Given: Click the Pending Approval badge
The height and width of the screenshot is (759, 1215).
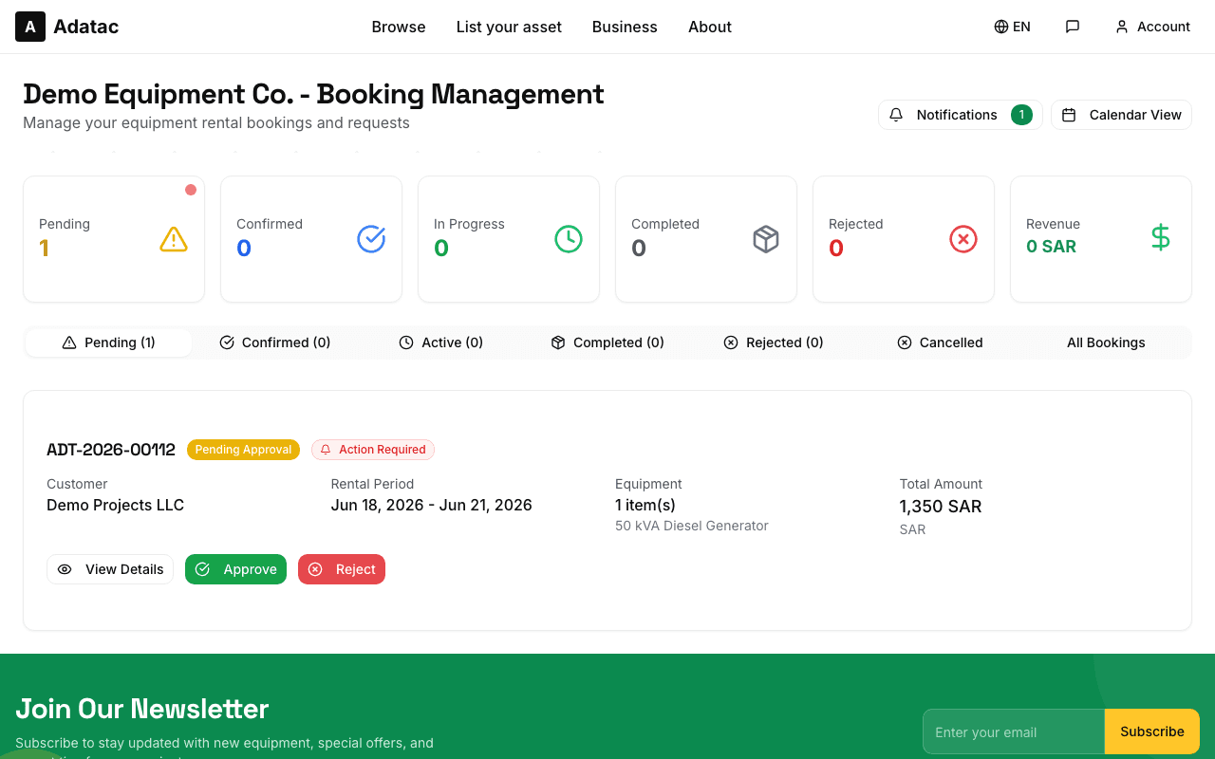Looking at the screenshot, I should click(243, 450).
